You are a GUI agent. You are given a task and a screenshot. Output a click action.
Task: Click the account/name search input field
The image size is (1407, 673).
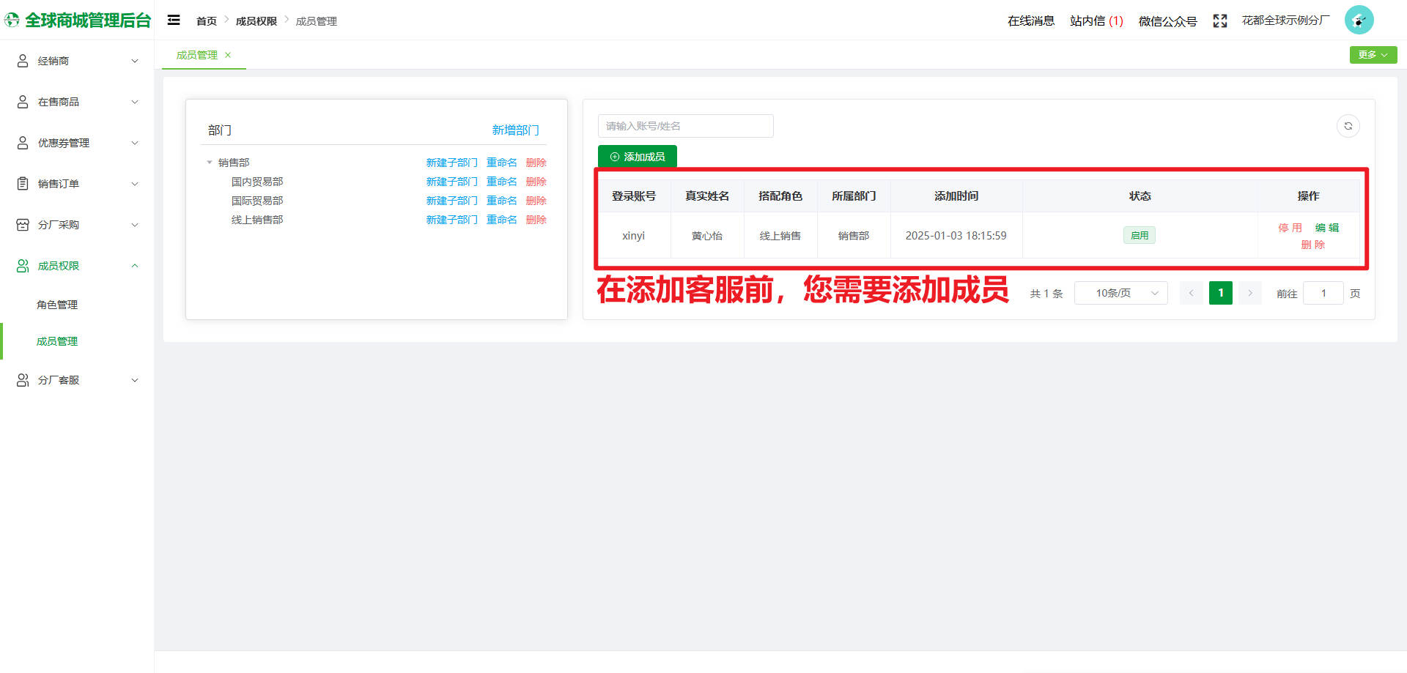click(685, 126)
